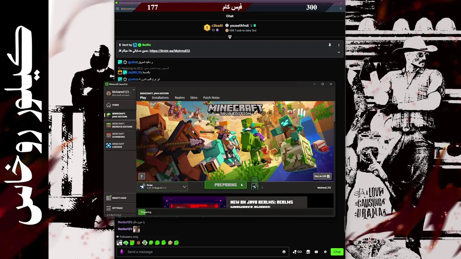The image size is (461, 259).
Task: Open Kick popout window site settings icon
Action: (x=117, y=9)
